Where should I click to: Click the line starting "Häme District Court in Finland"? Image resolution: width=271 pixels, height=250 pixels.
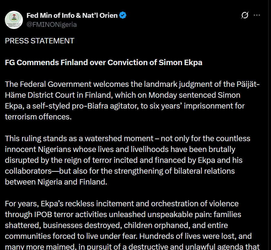click(122, 95)
